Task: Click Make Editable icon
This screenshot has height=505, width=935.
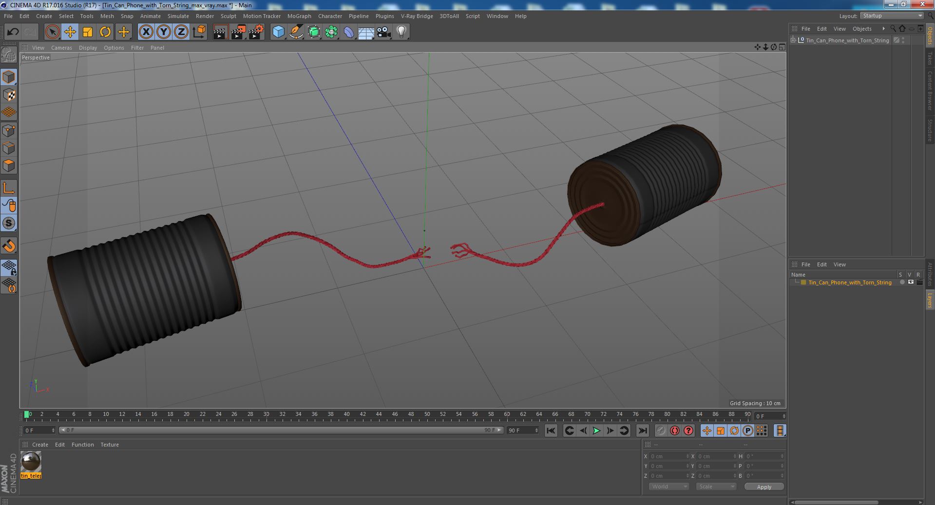Action: click(x=9, y=55)
